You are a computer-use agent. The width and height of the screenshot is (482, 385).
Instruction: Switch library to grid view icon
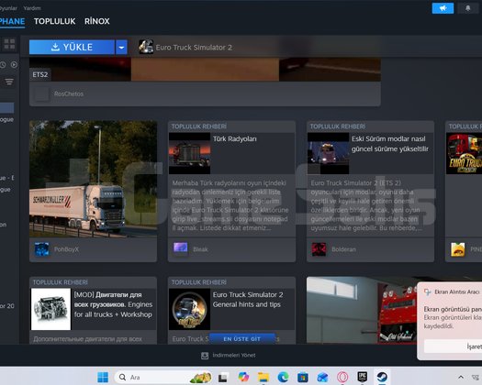[x=9, y=44]
